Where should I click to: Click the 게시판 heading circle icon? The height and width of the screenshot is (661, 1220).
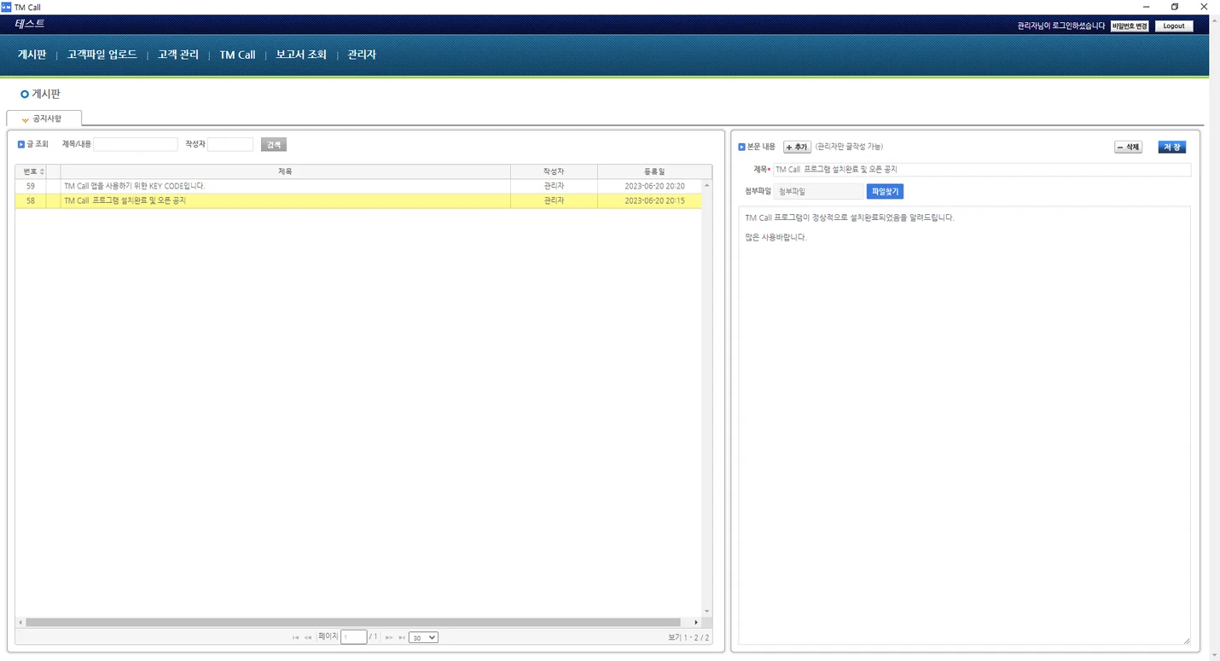[x=25, y=94]
